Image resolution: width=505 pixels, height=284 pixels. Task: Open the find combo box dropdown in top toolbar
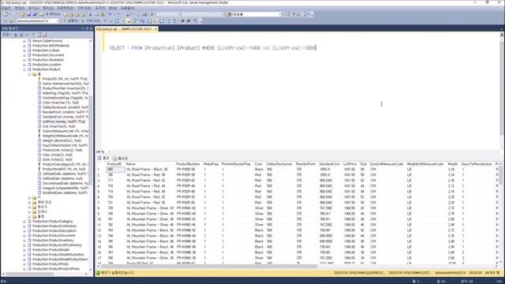pyautogui.click(x=279, y=14)
